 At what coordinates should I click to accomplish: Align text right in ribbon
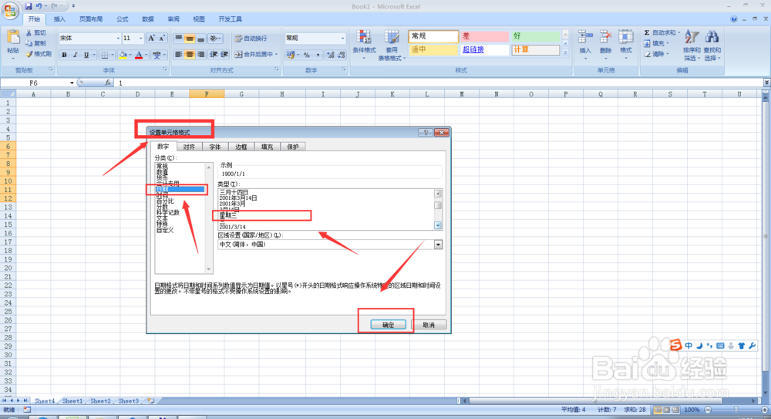[x=200, y=55]
